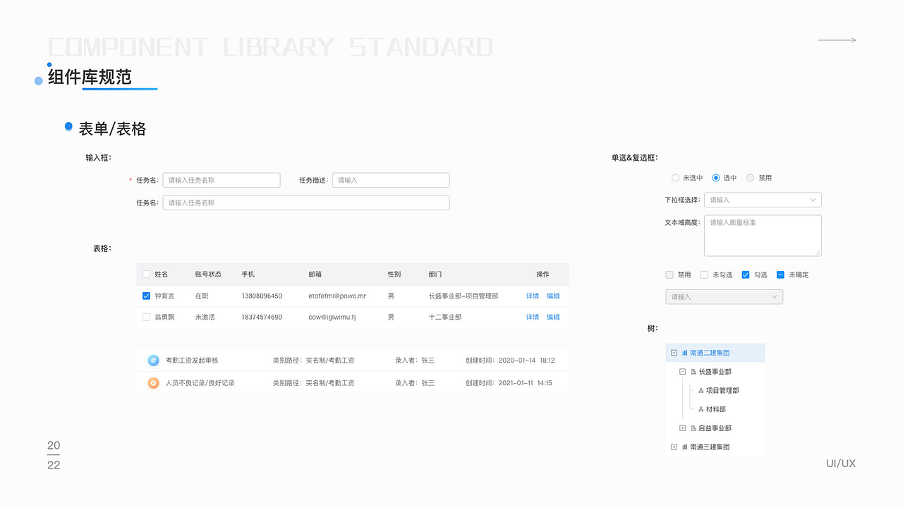Image resolution: width=903 pixels, height=508 pixels.
Task: Click 编辑 for 翁勇飘
Action: (553, 317)
